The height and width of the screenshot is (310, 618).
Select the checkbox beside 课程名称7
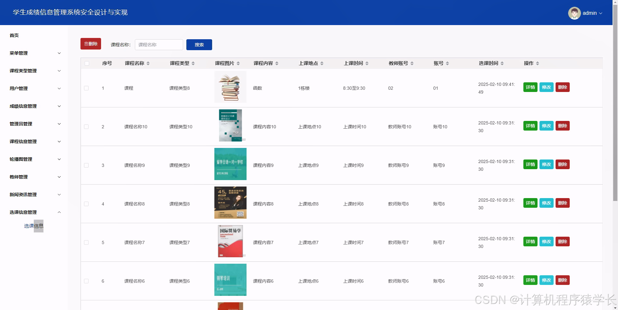86,242
